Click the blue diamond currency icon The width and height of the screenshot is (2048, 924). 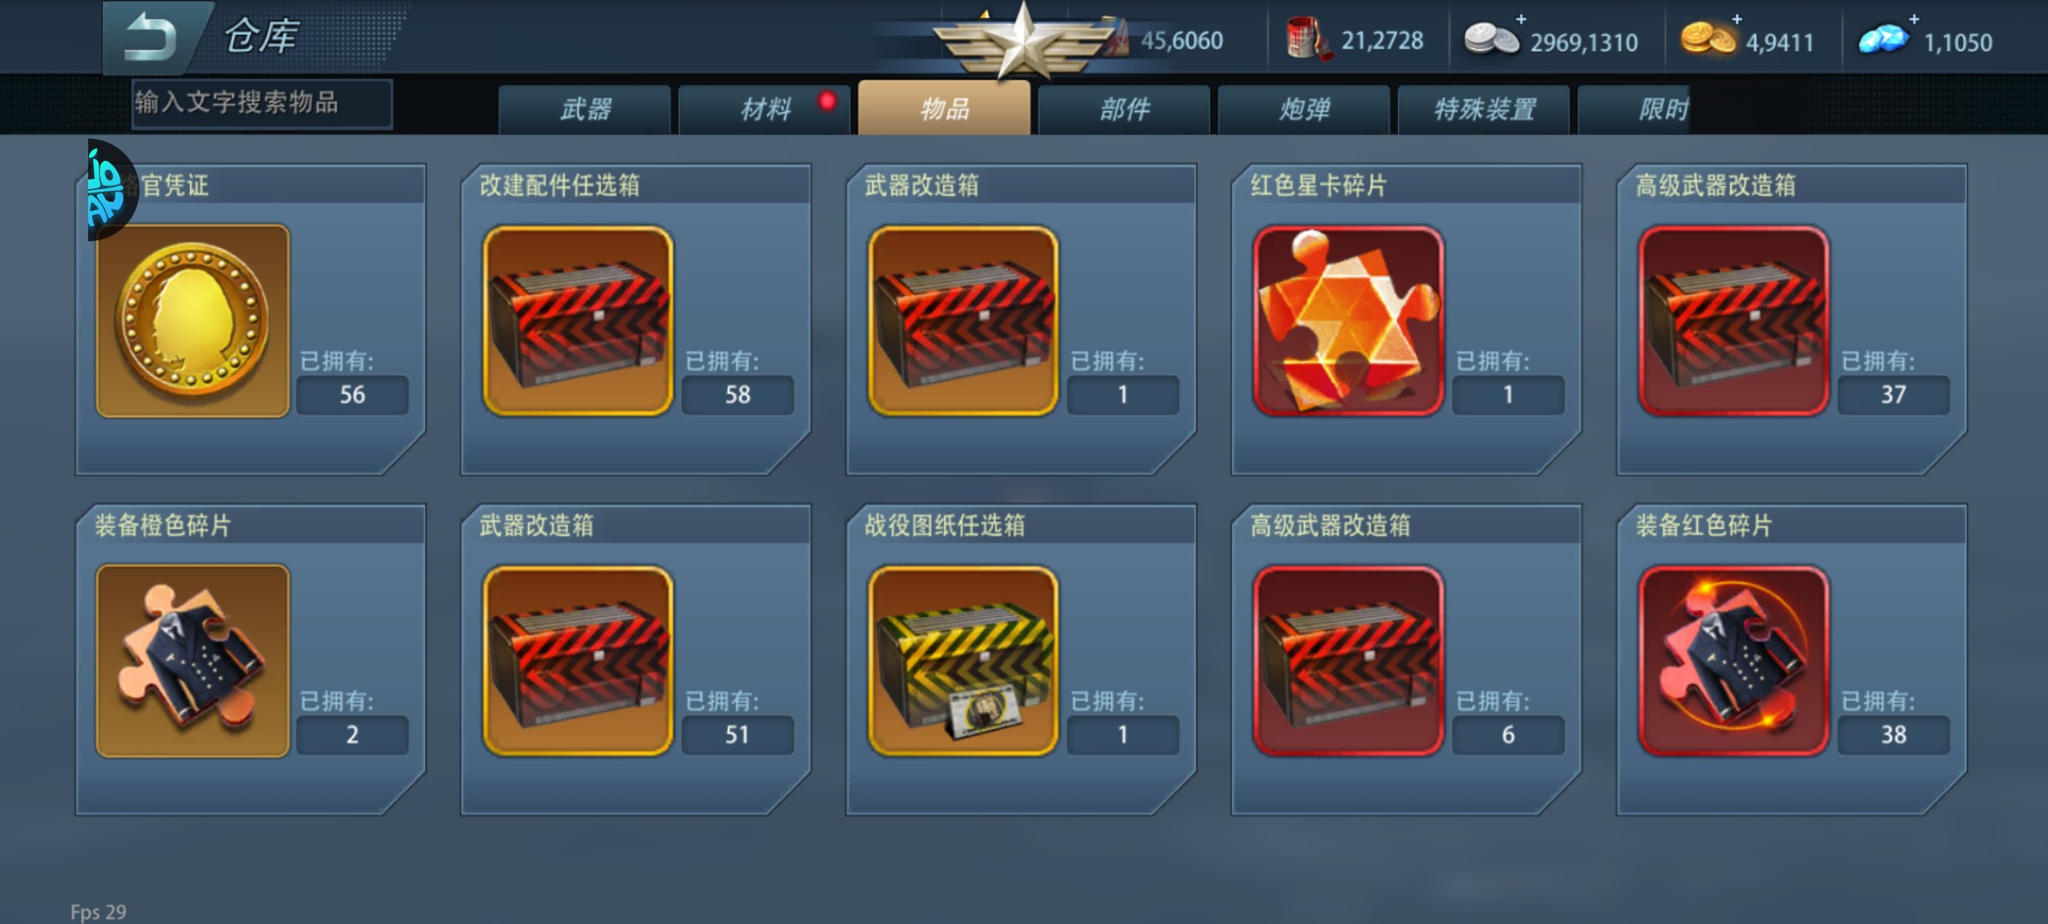[x=1884, y=39]
